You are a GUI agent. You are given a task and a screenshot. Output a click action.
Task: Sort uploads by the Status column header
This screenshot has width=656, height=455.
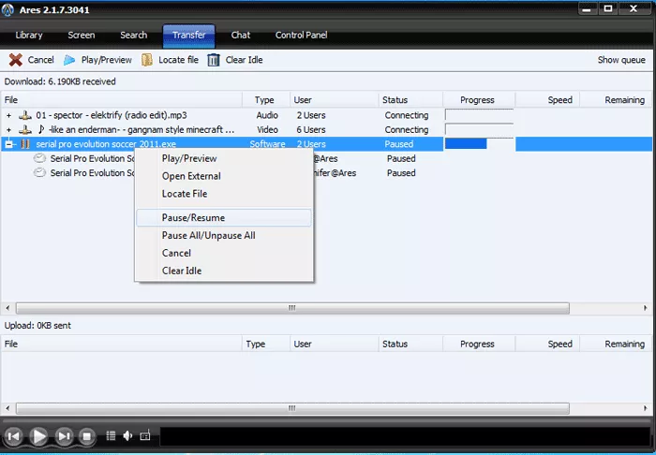pos(410,344)
